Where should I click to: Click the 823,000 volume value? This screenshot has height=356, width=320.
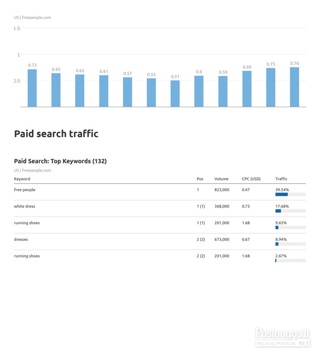point(222,190)
